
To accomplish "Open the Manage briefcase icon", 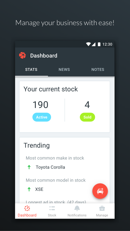I will tap(102, 208).
